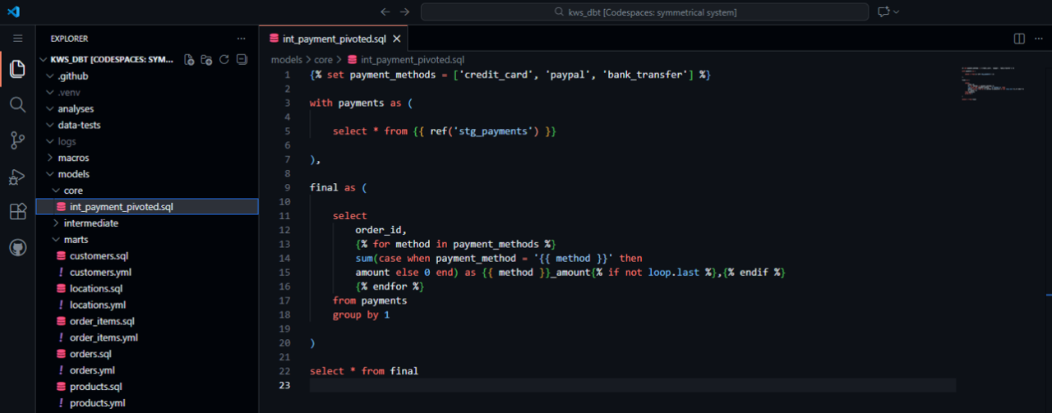
Task: Open the Source Control view
Action: click(x=17, y=140)
